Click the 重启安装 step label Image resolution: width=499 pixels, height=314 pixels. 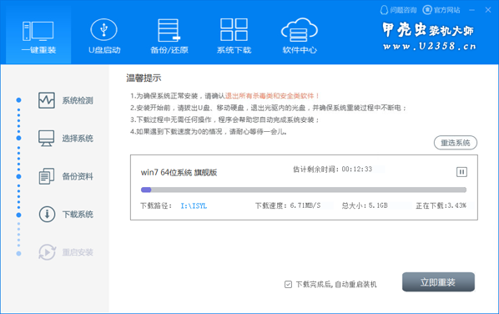[78, 252]
